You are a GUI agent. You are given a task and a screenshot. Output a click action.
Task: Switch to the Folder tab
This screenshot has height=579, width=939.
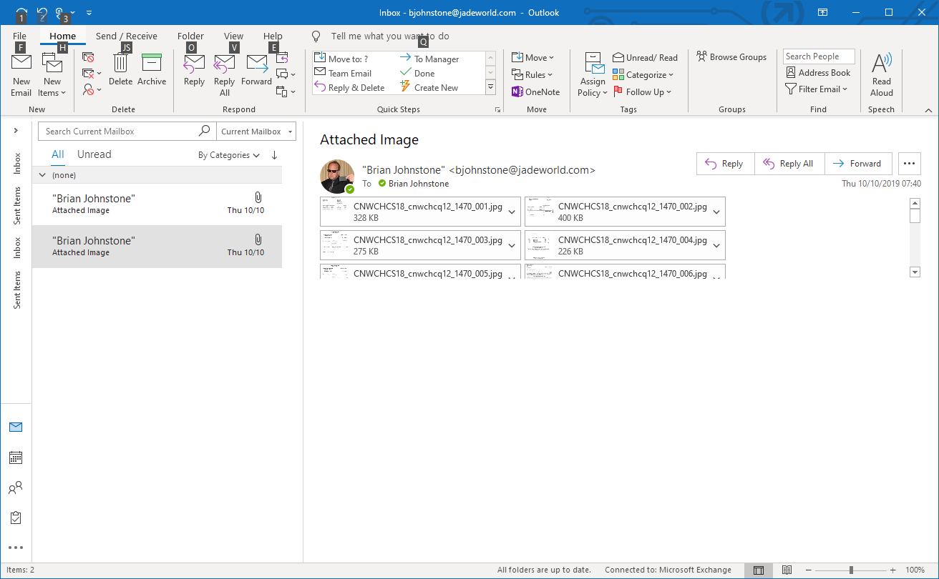pyautogui.click(x=191, y=36)
